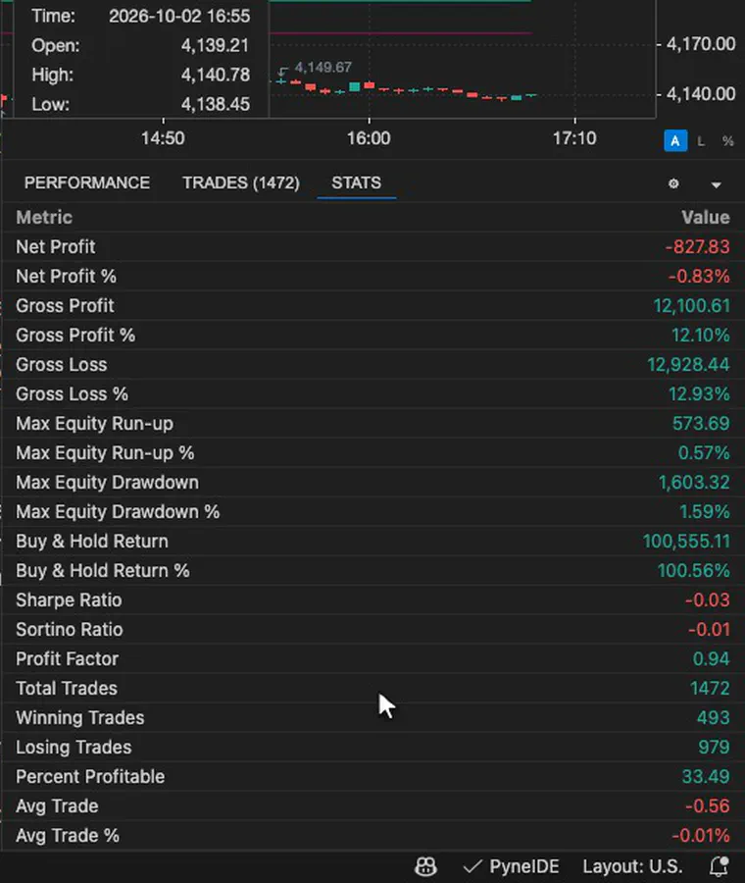Select Max Equity Drawdown value 1,603.32
Image resolution: width=745 pixels, height=883 pixels.
pos(694,482)
